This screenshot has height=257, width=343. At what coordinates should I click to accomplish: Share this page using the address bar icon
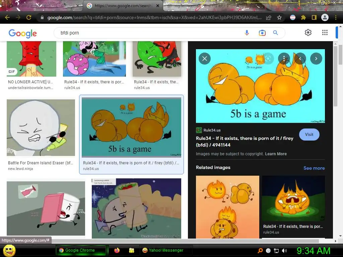point(269,17)
